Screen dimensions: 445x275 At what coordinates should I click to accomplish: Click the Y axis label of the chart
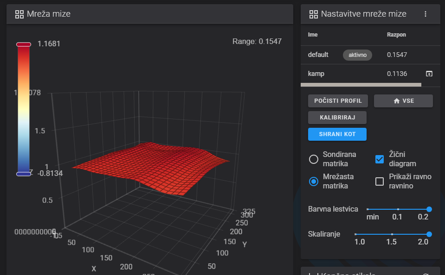[x=245, y=244]
